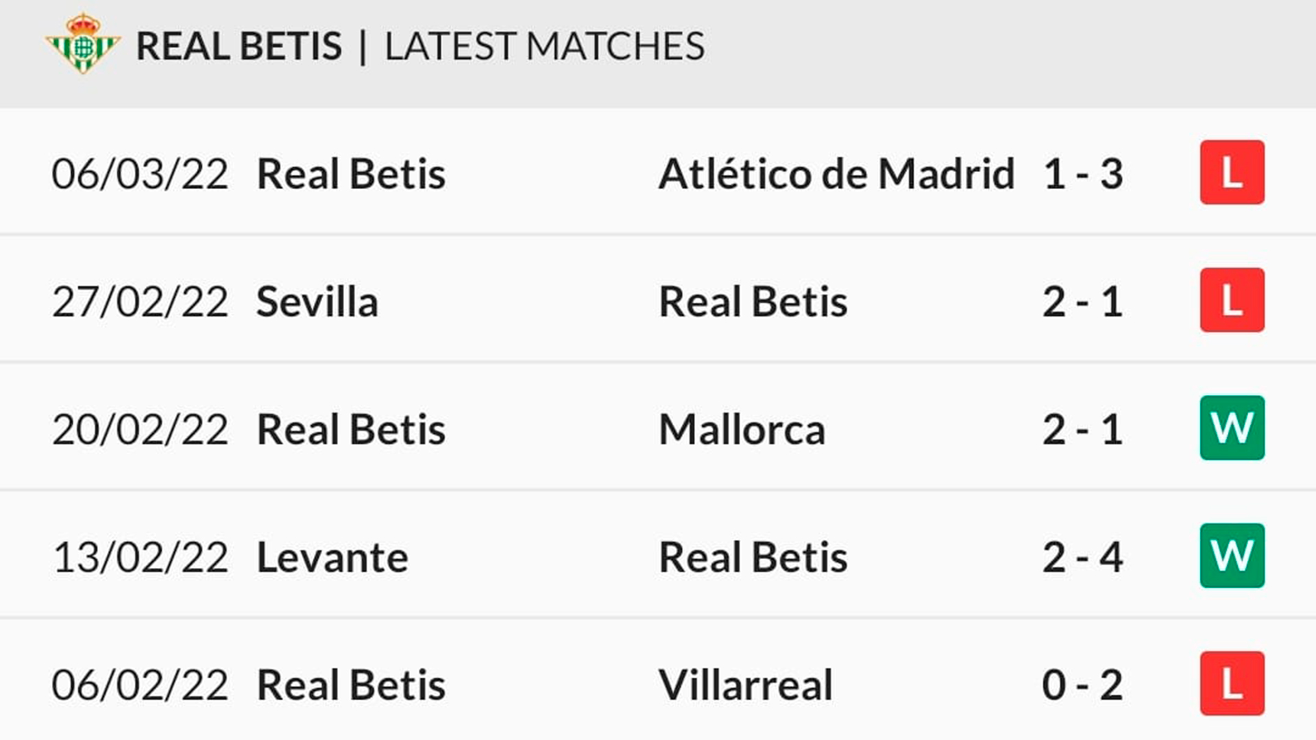
Task: Click the red L badge for Villarreal match
Action: click(x=1232, y=684)
